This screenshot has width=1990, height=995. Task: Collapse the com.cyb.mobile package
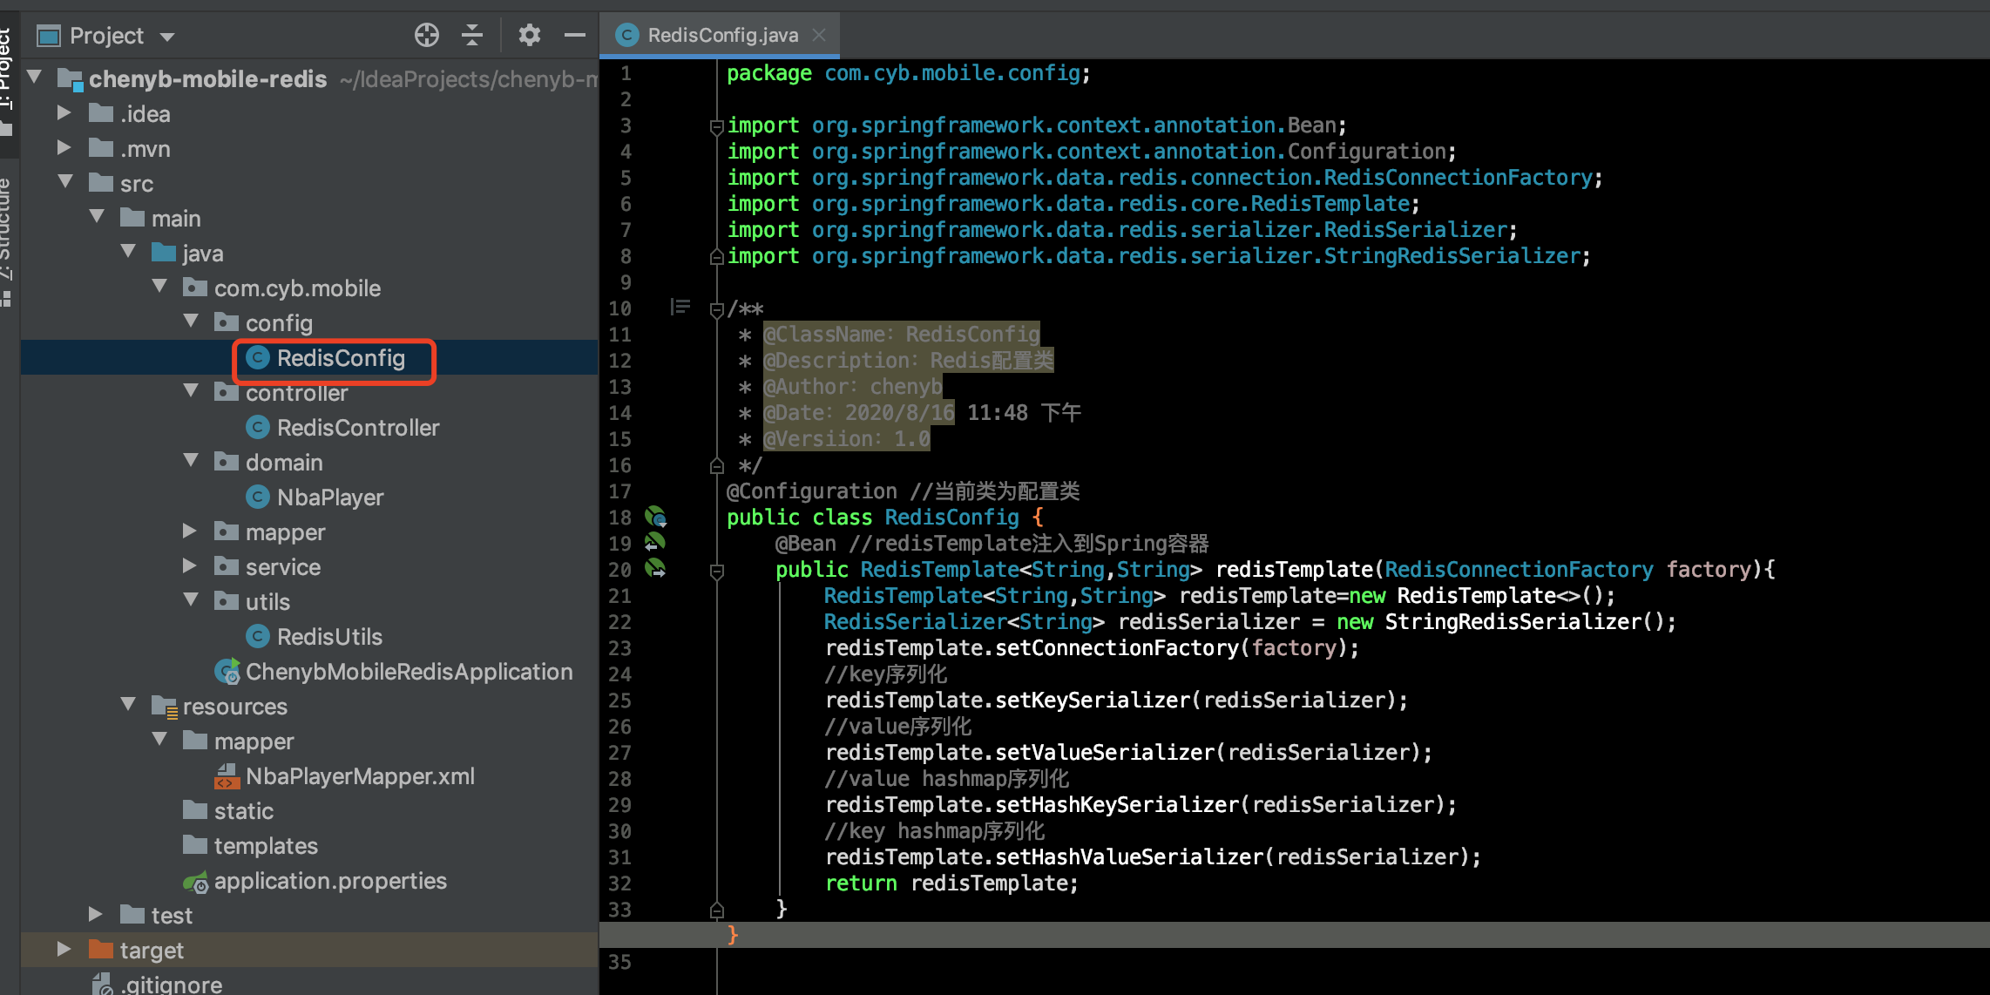pyautogui.click(x=159, y=286)
